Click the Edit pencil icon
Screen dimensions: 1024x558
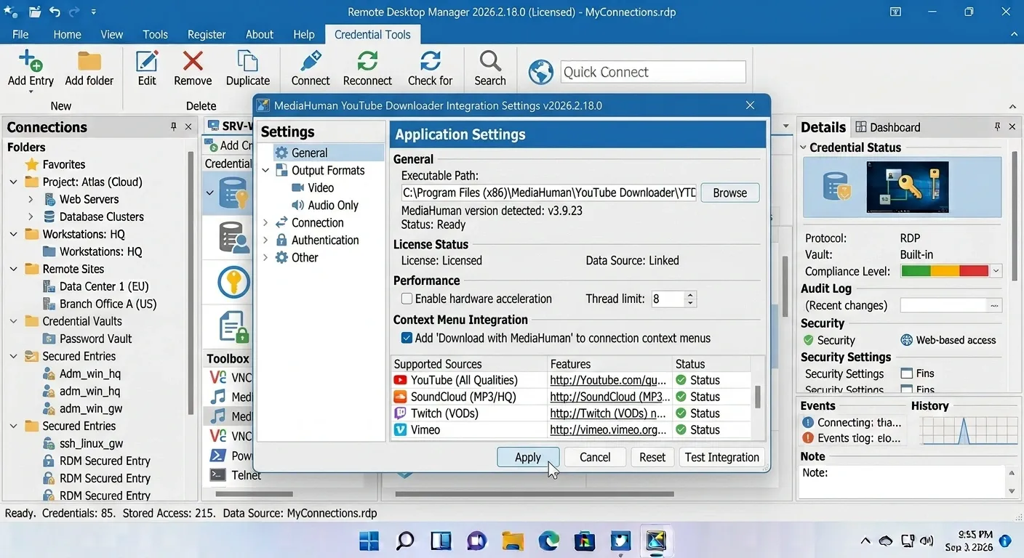[x=147, y=61]
